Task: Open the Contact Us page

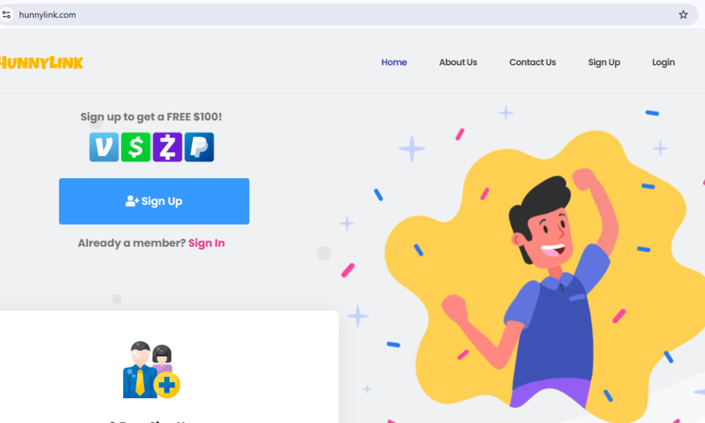Action: (532, 63)
